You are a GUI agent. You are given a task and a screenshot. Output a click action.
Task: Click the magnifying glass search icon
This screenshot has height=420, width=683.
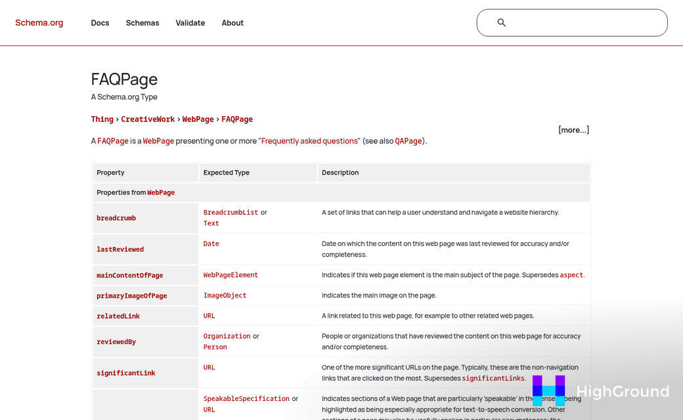tap(501, 22)
